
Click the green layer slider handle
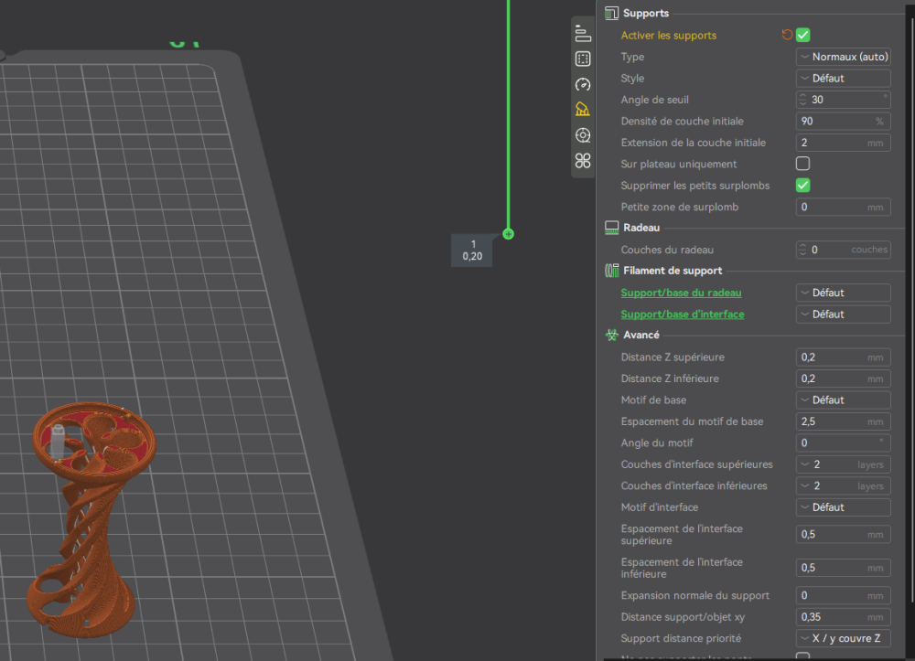[508, 234]
